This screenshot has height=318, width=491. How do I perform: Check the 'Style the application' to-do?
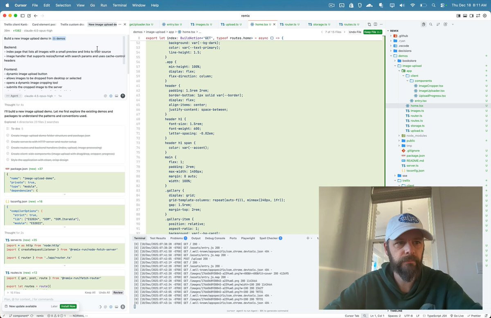coord(8,160)
